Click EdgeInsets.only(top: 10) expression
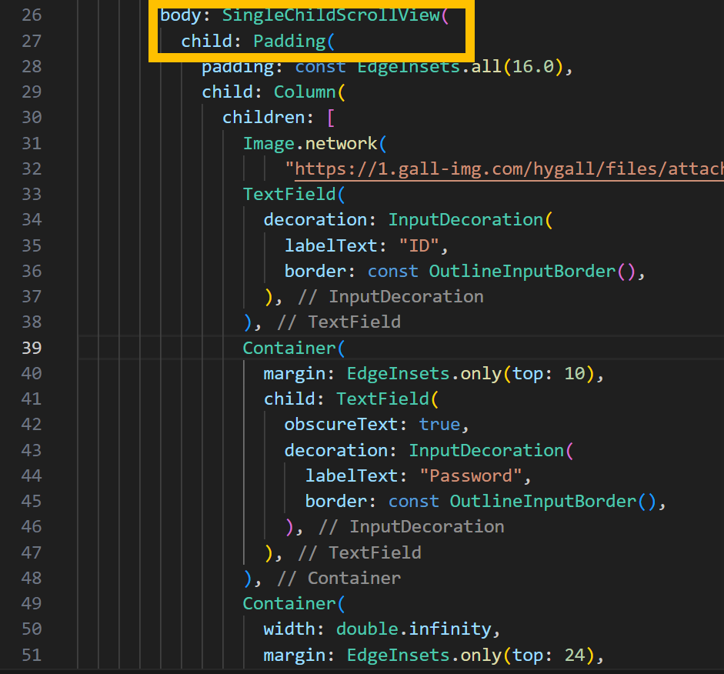 tap(470, 373)
